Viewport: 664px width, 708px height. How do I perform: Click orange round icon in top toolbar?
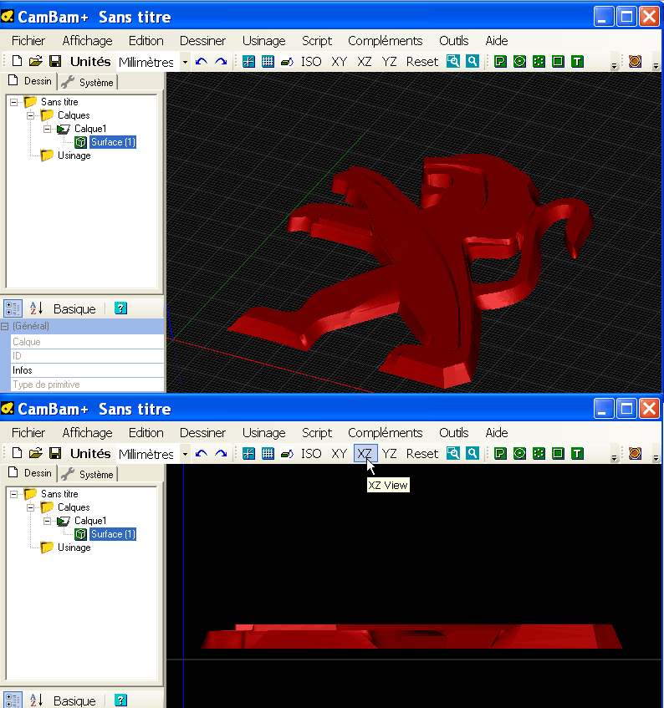coord(635,61)
